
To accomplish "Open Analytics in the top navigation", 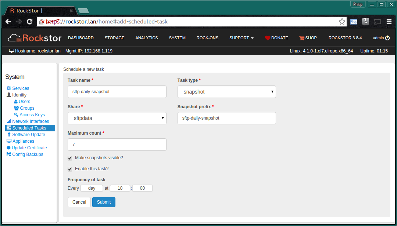I will coord(147,38).
